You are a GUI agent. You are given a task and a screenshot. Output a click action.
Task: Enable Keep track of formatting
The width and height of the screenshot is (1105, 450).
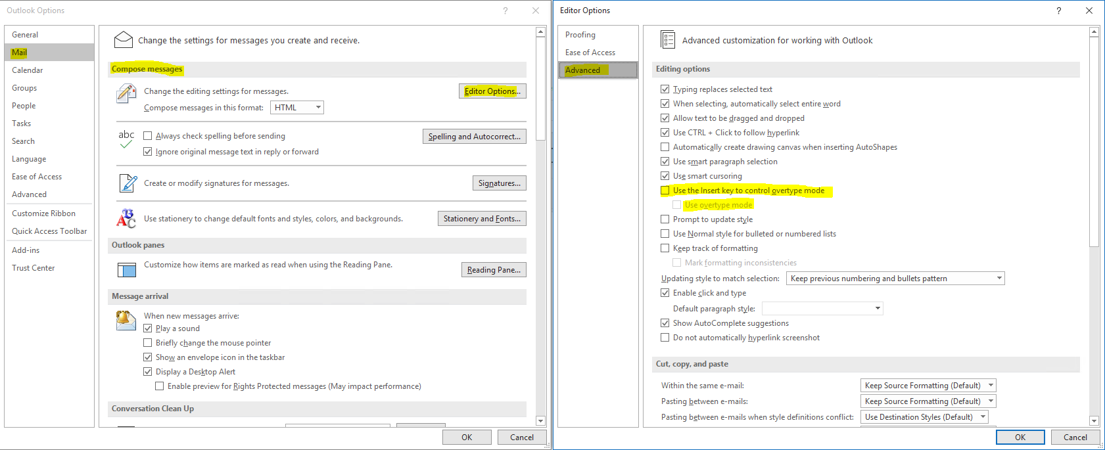pos(665,248)
